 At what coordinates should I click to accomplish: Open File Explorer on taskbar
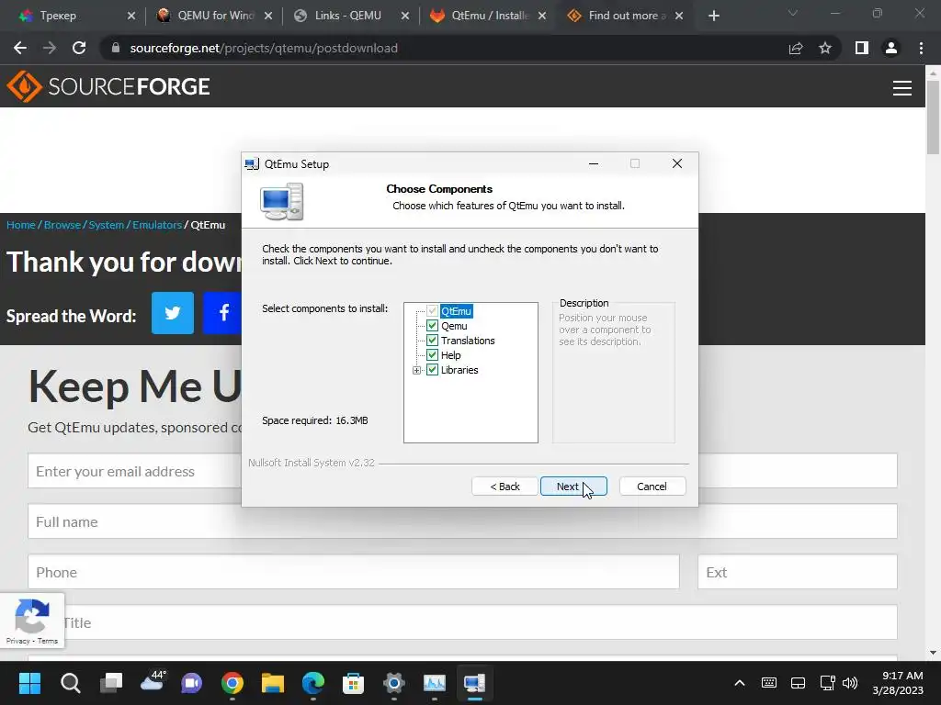point(272,683)
